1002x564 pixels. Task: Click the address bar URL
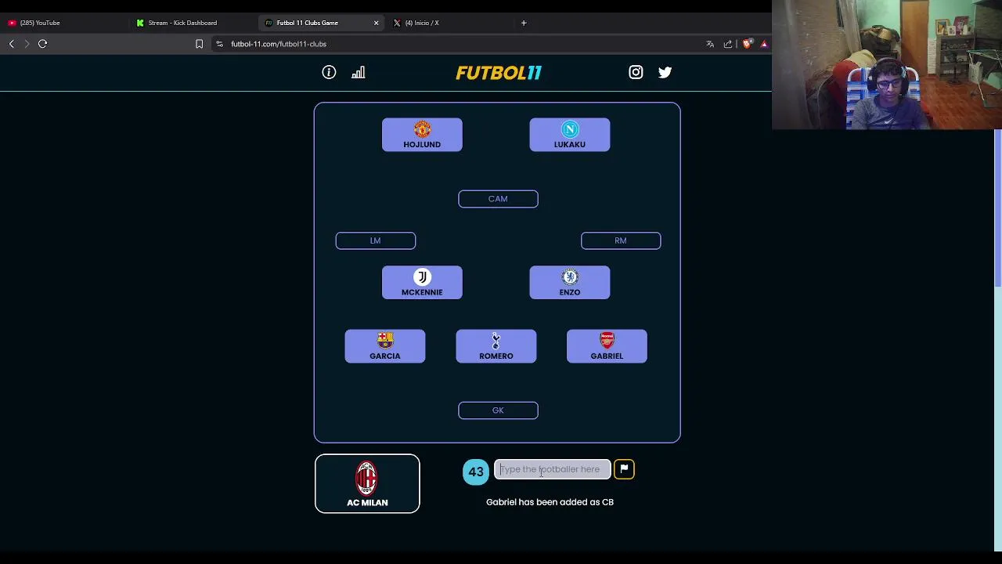[279, 44]
